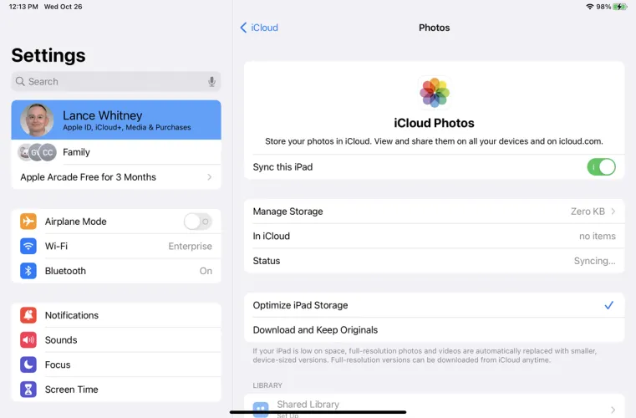Disable the Sync this iPad switch
Screen dimensions: 636x418
click(601, 167)
